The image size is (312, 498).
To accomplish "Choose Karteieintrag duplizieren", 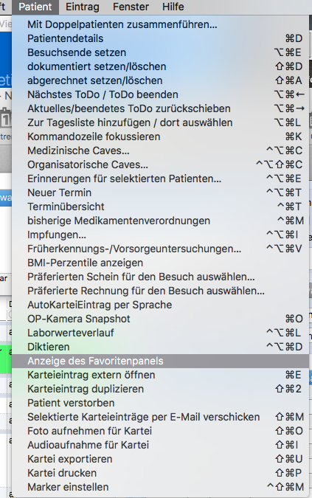I will click(x=160, y=389).
